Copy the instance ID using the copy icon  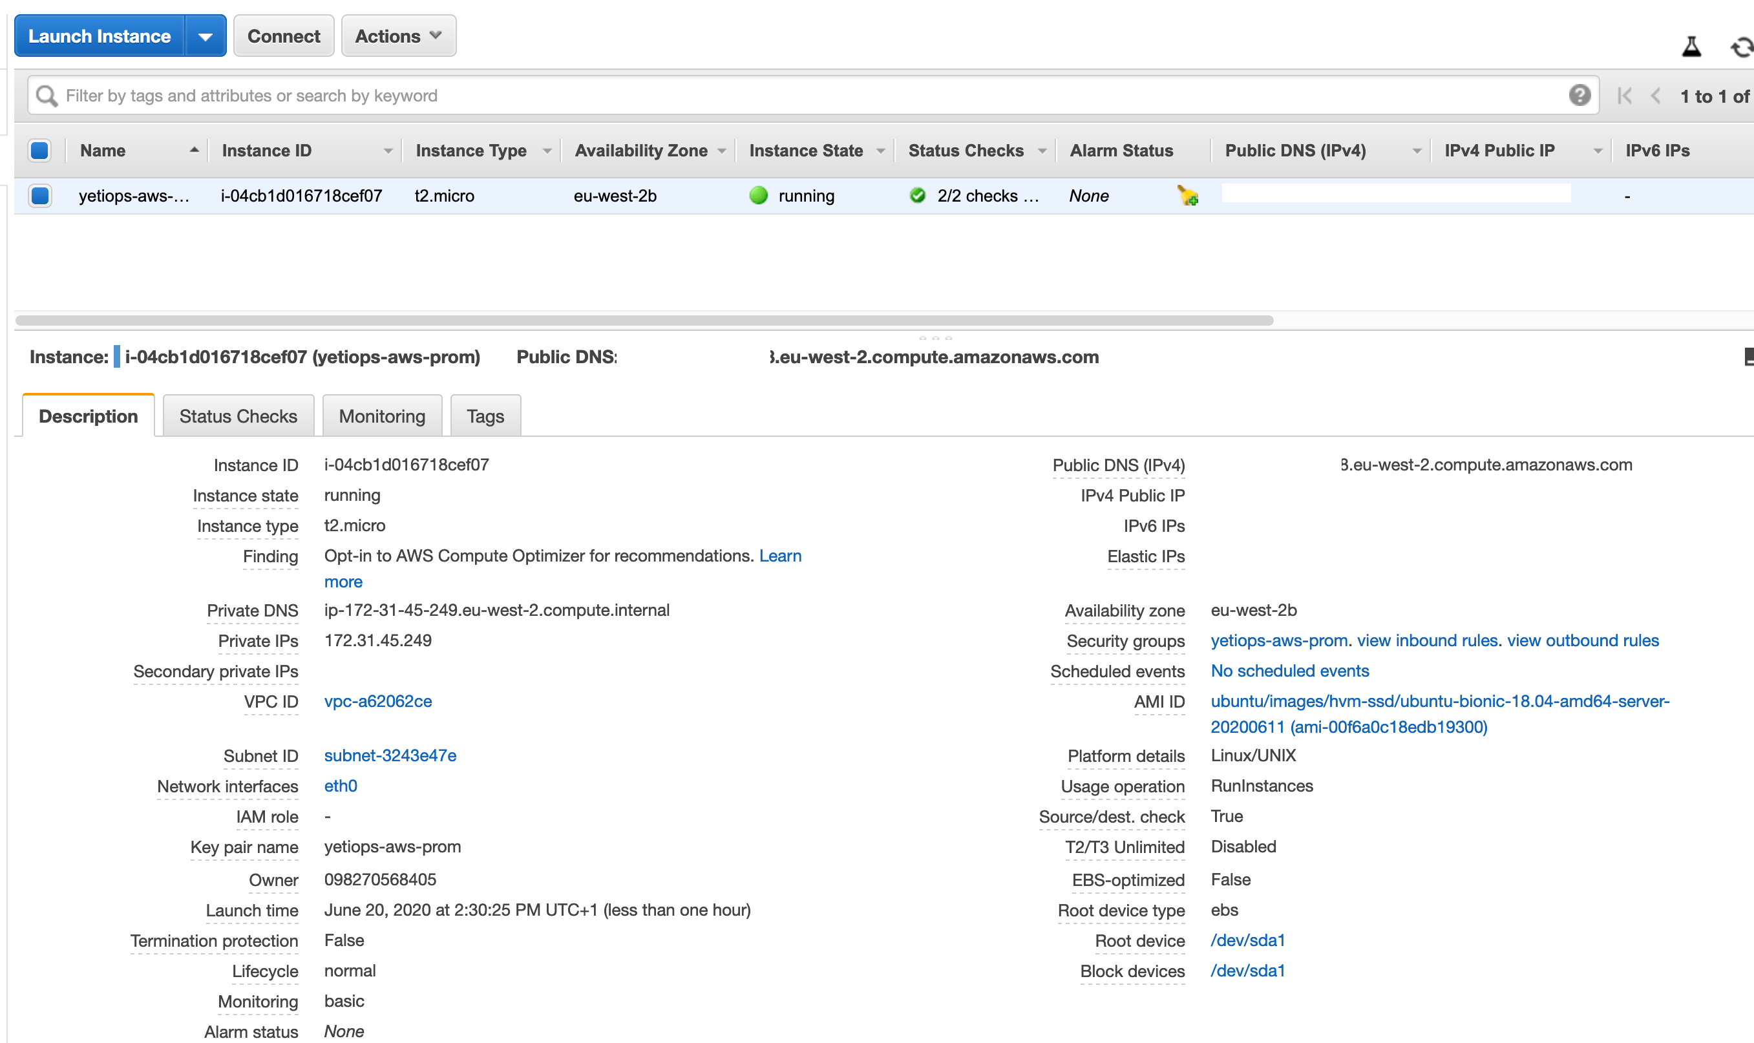tap(116, 357)
